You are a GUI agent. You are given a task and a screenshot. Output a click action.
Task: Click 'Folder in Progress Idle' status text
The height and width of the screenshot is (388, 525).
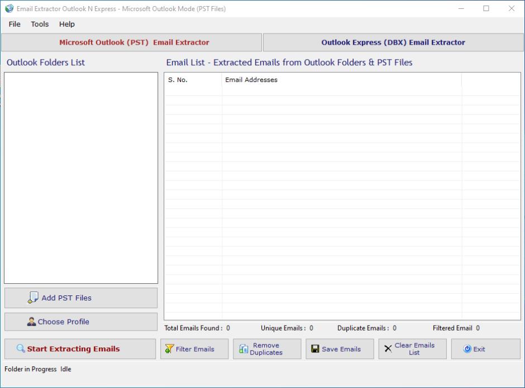click(x=38, y=369)
